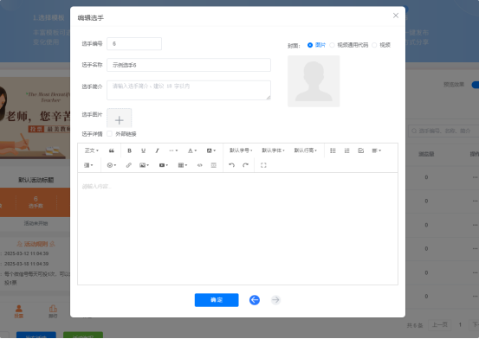Image resolution: width=479 pixels, height=339 pixels.
Task: Click the background contestant search field
Action: click(443, 131)
